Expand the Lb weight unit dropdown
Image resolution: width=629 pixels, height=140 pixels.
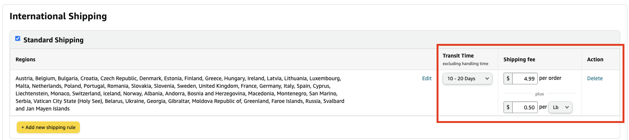click(560, 107)
